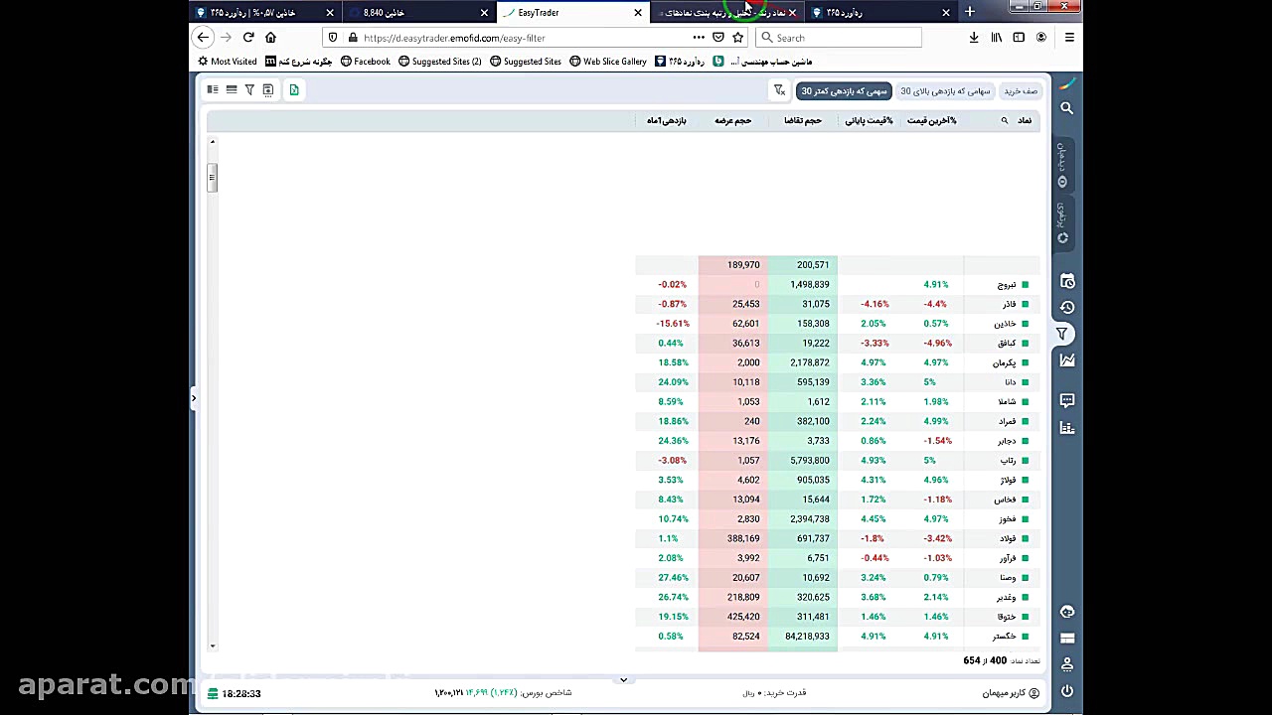Viewport: 1272px width, 715px height.
Task: Open the Suggested Sites (2) bookmark
Action: pyautogui.click(x=439, y=62)
